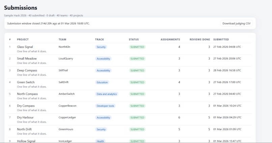Screen dimensions: 272x143
Task: Click the Accessibility tag for Deep Compass
Action: [x=103, y=71]
